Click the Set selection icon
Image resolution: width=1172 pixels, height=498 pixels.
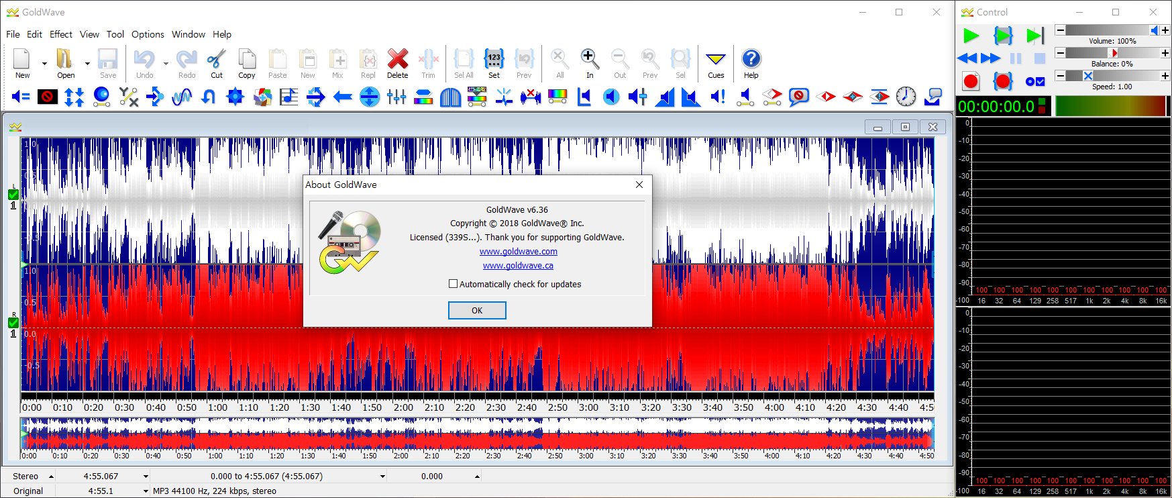tap(494, 60)
